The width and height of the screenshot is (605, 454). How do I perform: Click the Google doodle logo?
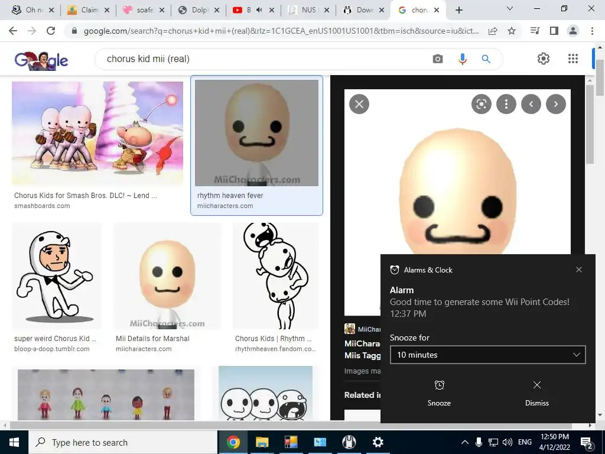point(41,60)
